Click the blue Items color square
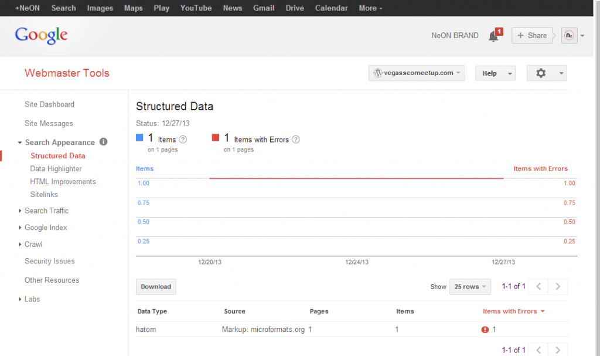600x356 pixels. (139, 138)
